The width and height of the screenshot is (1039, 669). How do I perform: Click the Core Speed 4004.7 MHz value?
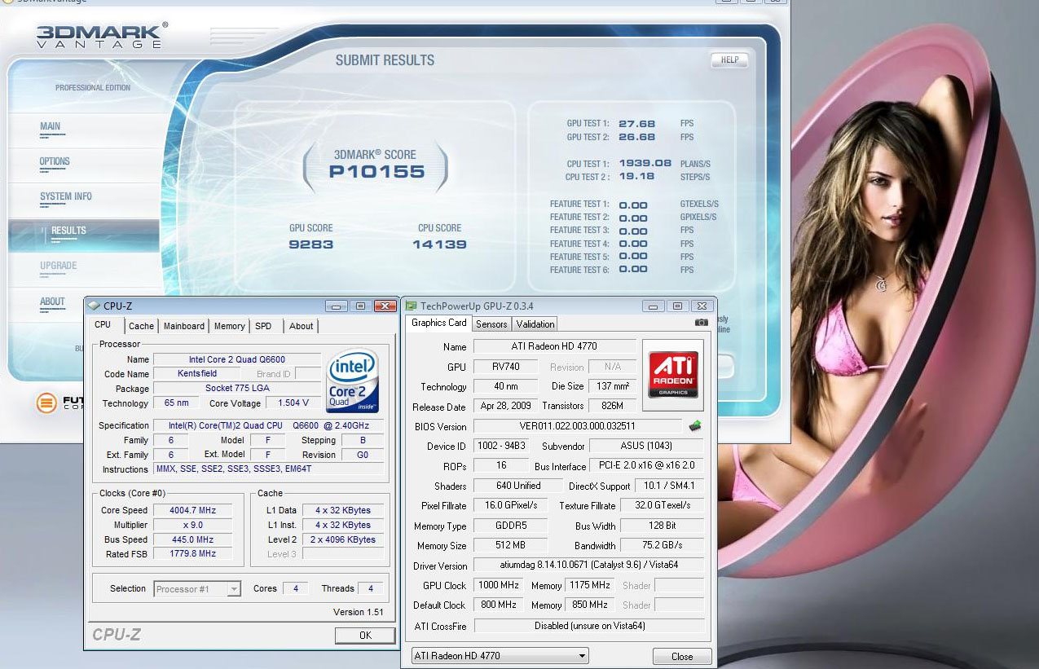pos(192,510)
